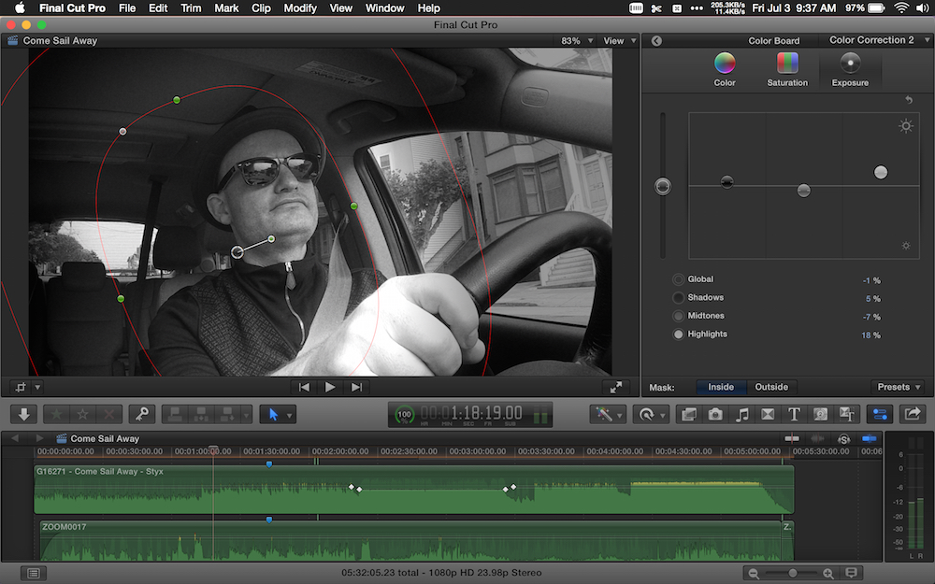Open the keyword editor key icon

coord(142,414)
